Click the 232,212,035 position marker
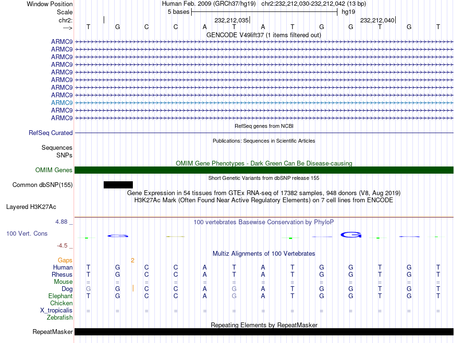Screen dimensions: 454x343 pos(231,20)
